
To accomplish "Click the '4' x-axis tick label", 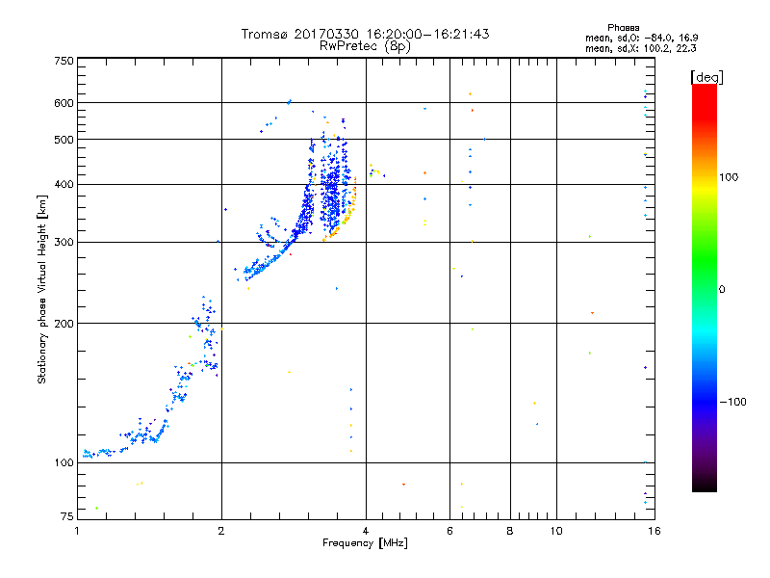I will [x=366, y=531].
